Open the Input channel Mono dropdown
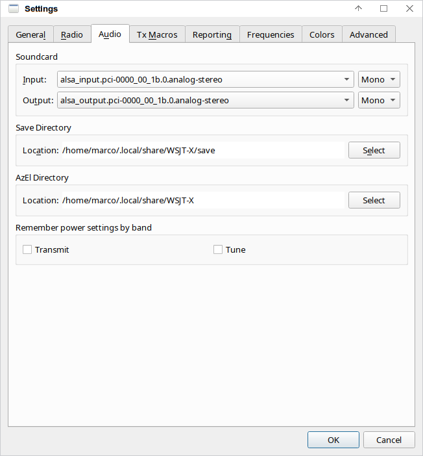423x456 pixels. [x=379, y=79]
